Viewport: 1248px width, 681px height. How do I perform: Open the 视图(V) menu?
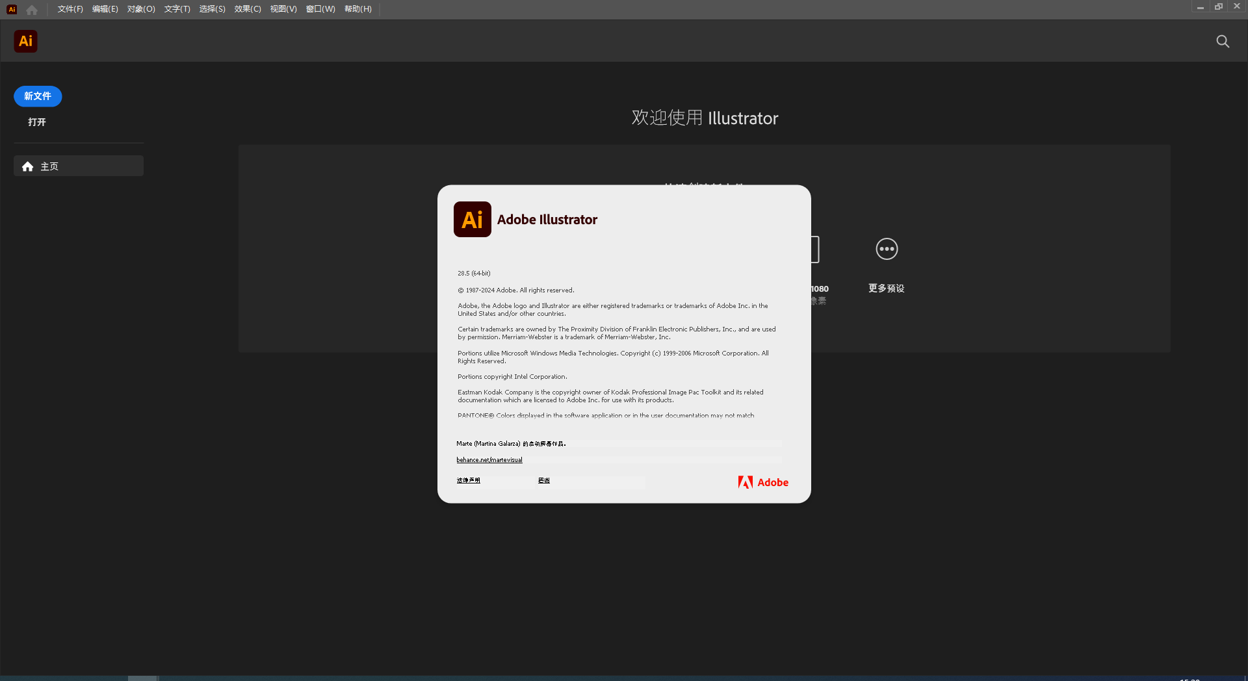tap(283, 9)
